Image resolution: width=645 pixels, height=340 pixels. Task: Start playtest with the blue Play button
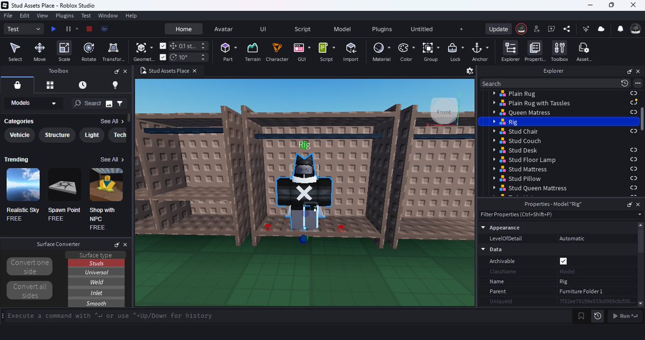coord(54,29)
